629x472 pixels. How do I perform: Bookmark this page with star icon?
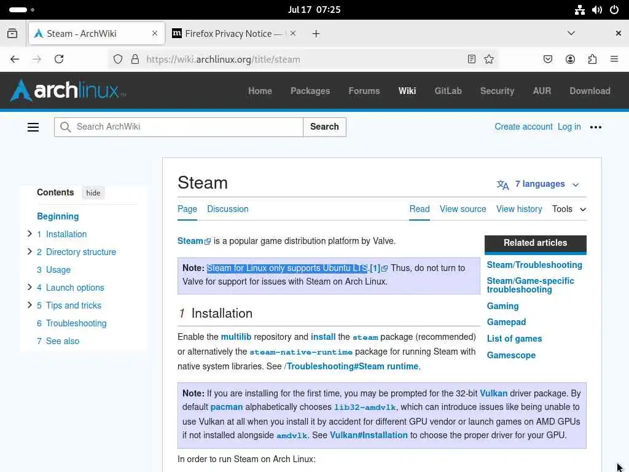pos(488,60)
